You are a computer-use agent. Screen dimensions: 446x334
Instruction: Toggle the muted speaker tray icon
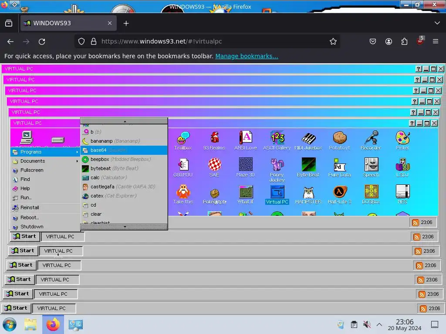(x=367, y=324)
